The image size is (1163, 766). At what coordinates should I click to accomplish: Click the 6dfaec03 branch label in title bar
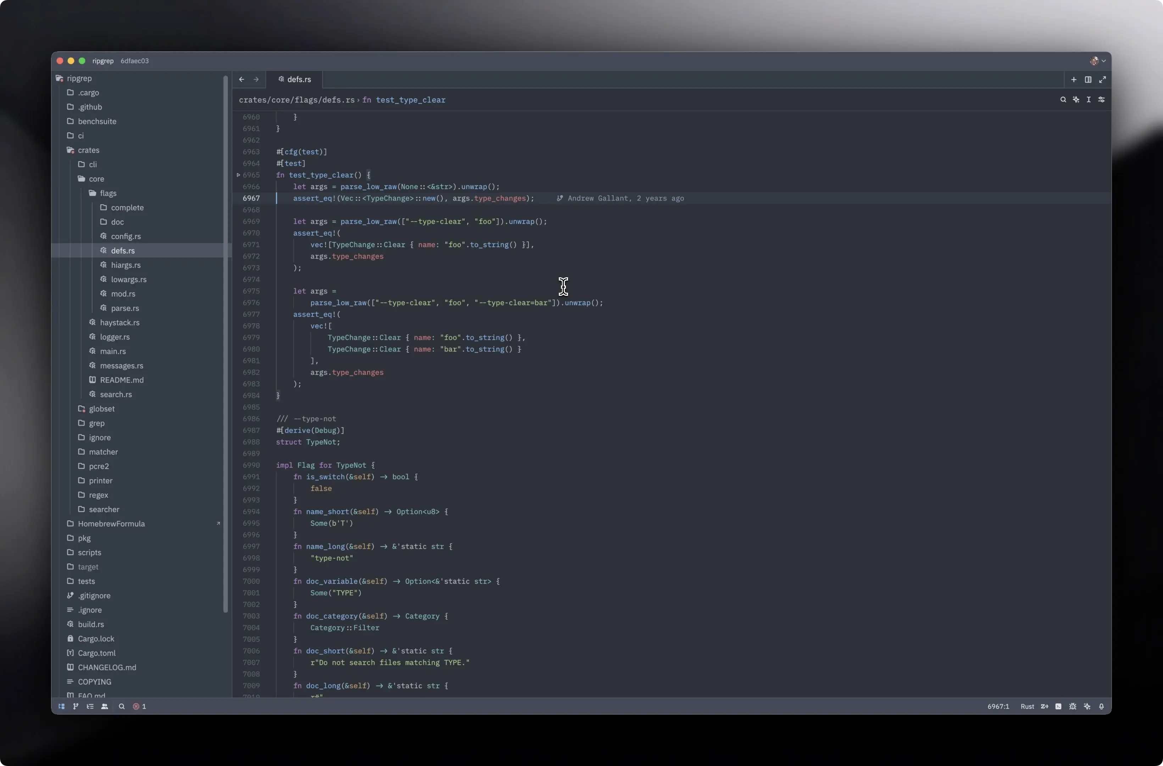[134, 61]
